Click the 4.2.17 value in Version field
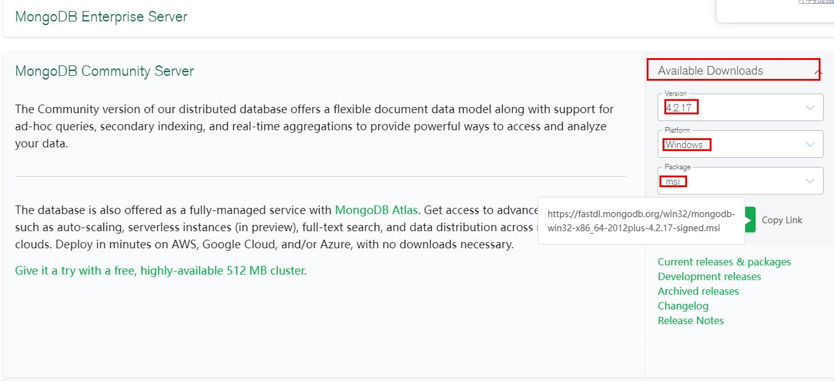The image size is (834, 381). coord(682,107)
